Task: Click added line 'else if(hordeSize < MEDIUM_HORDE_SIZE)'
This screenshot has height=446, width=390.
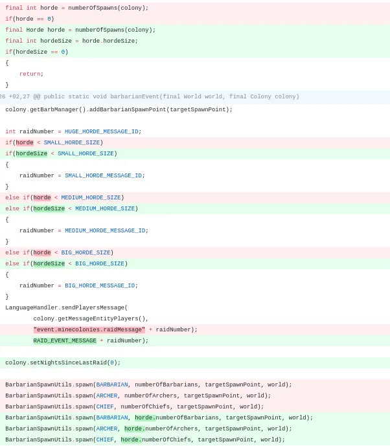Action: point(195,208)
